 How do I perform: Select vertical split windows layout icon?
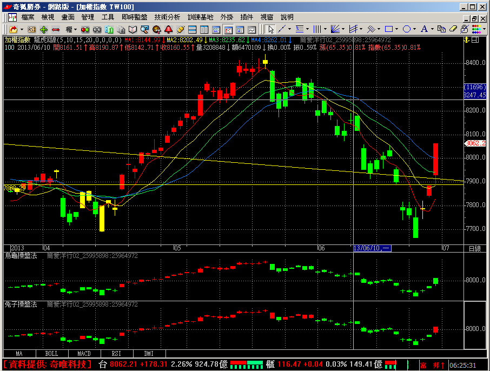coord(204,29)
